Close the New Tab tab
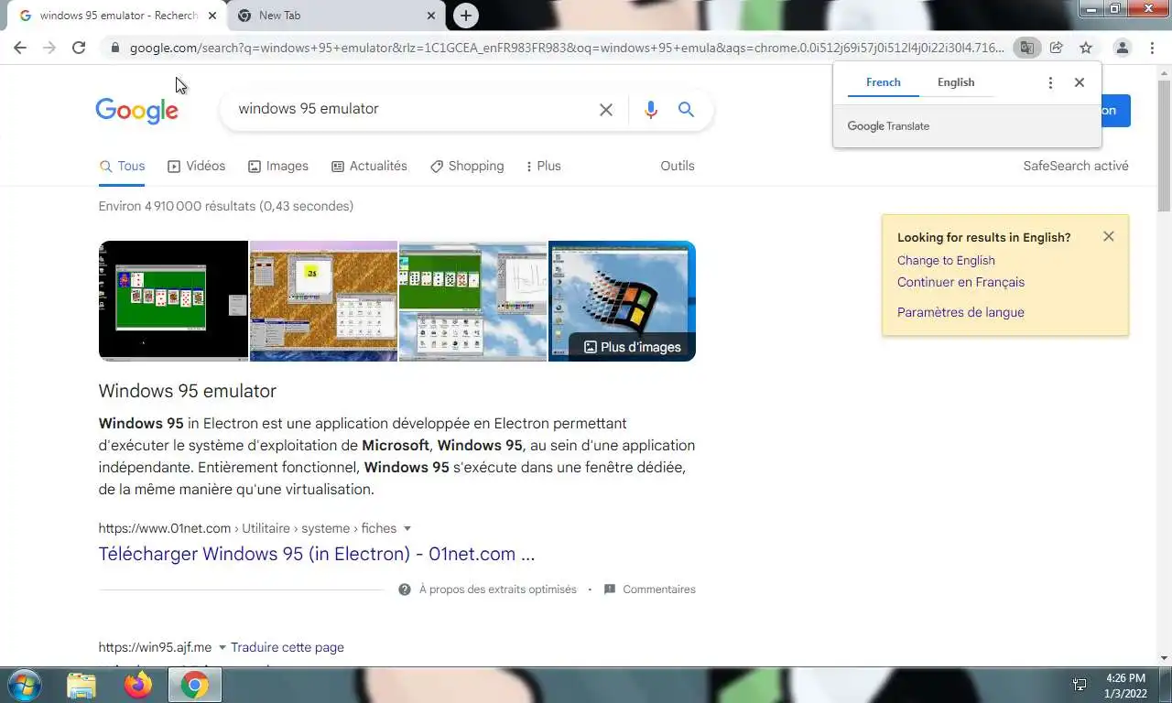 (431, 16)
